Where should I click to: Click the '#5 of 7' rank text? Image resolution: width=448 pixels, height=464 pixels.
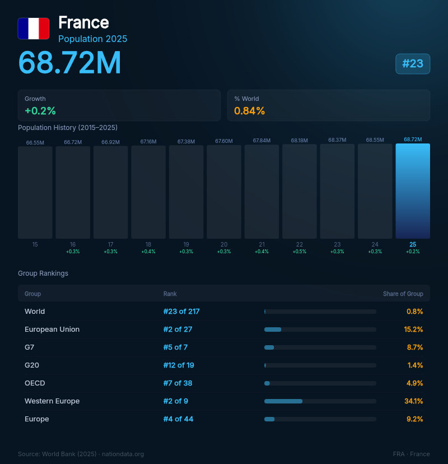[x=175, y=347]
